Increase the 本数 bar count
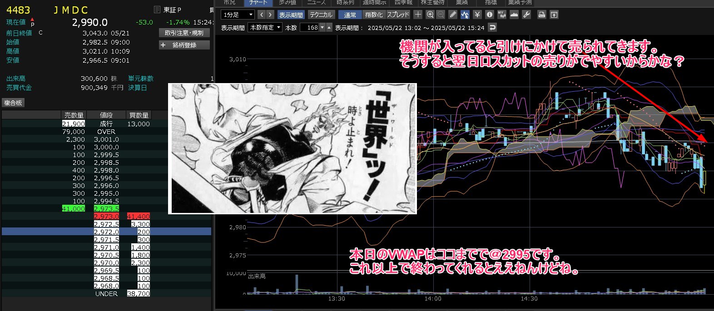Screen dimensions: 714x311 329,28
